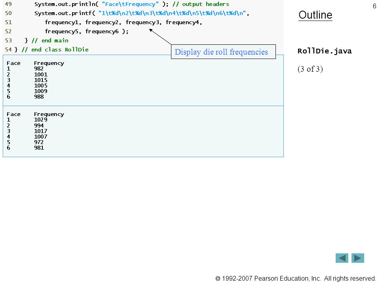The image size is (380, 285).
Task: Click the printf format string on line 50
Action: tap(172, 13)
